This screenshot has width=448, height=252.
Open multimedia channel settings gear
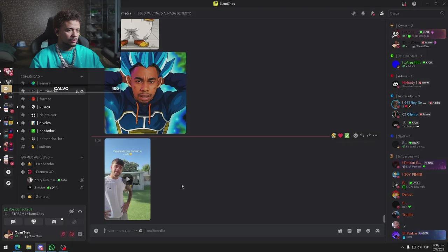point(82,91)
